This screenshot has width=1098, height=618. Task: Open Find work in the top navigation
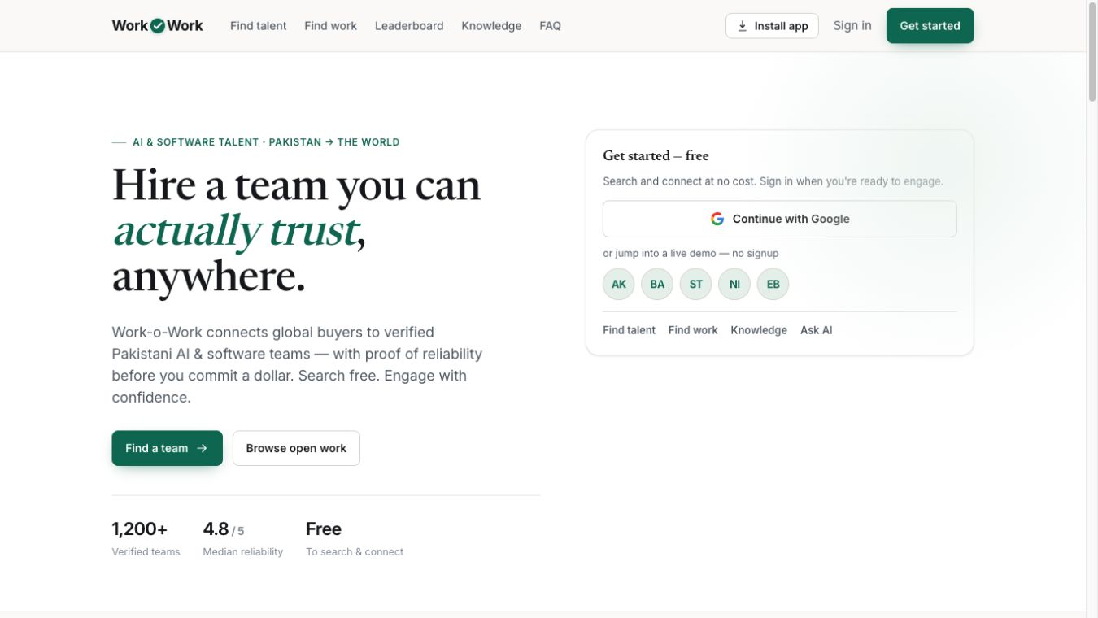tap(331, 26)
